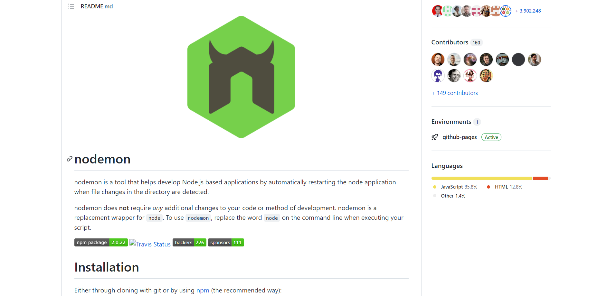This screenshot has height=296, width=607.
Task: Select the JavaScript 85.8% language entry
Action: click(455, 187)
